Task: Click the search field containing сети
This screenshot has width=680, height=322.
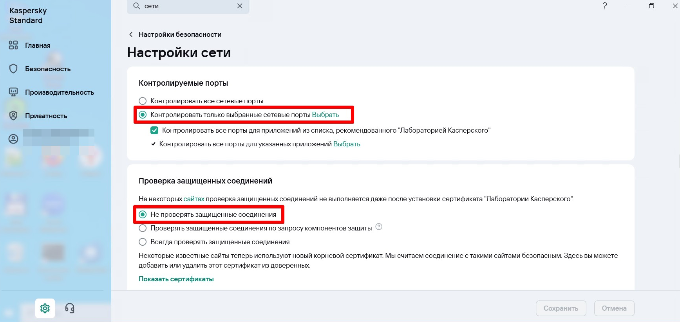Action: (x=188, y=6)
